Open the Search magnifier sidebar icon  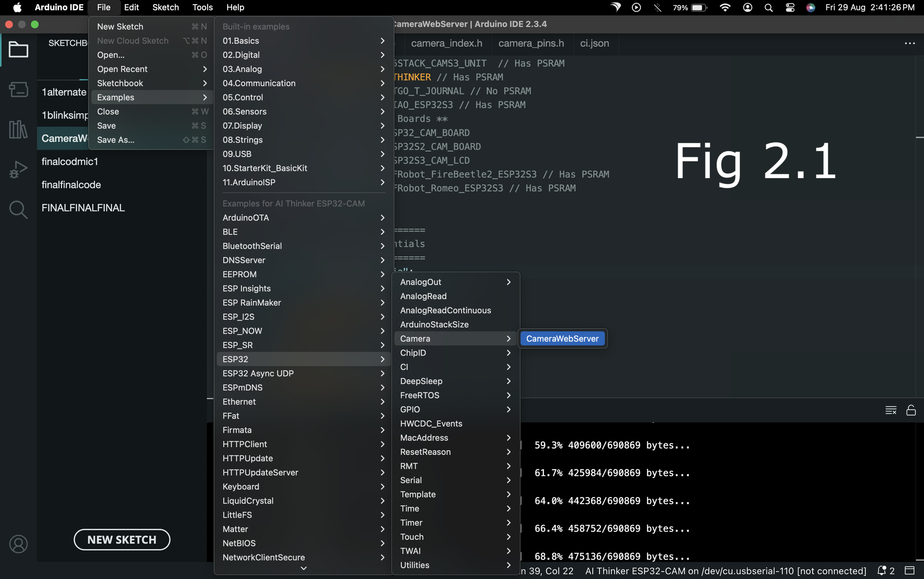click(18, 210)
